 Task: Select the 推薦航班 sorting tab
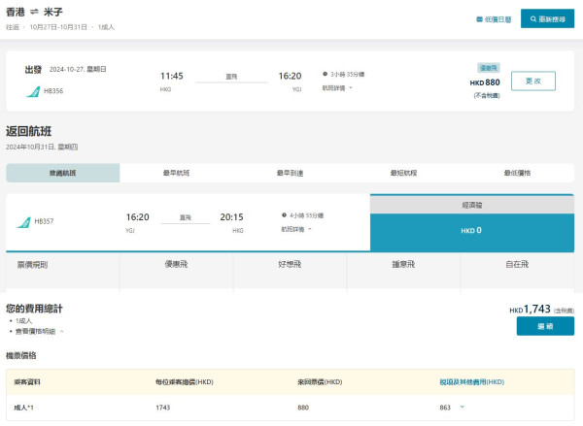pos(62,173)
